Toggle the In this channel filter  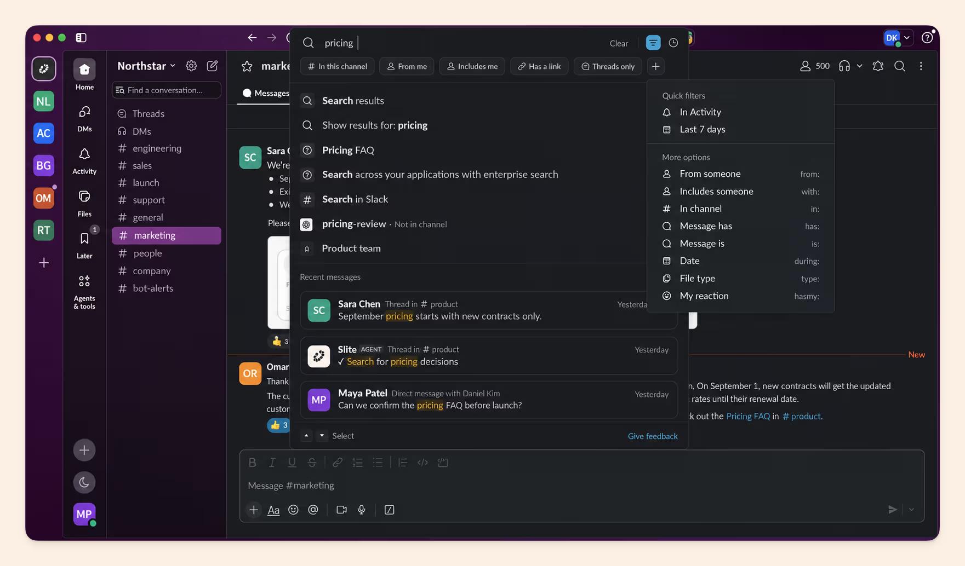(337, 66)
